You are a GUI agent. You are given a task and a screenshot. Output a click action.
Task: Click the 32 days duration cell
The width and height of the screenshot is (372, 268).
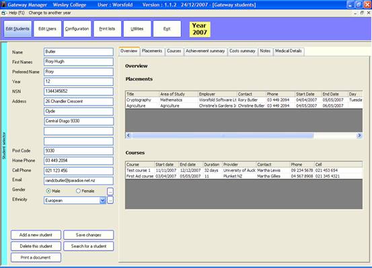point(213,171)
